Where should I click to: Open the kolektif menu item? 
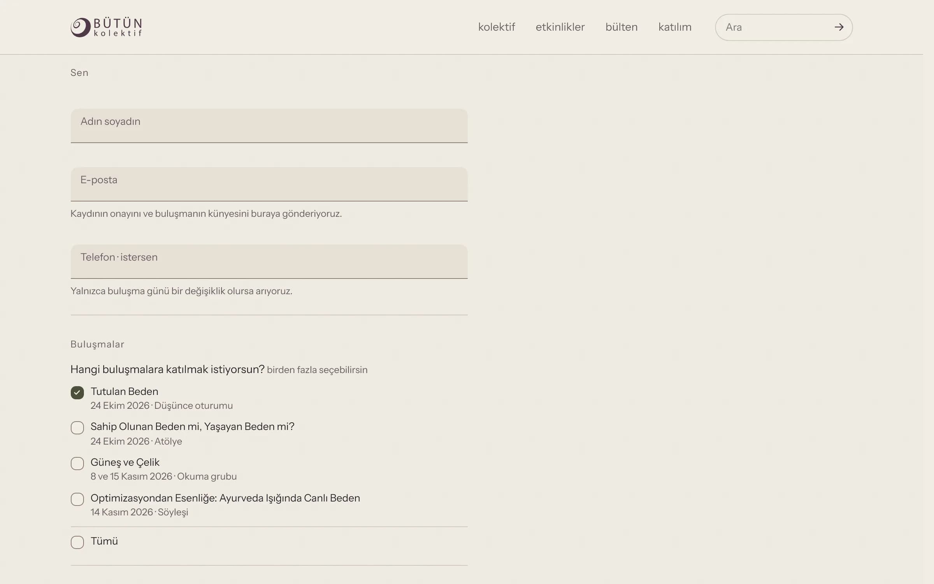click(x=497, y=27)
